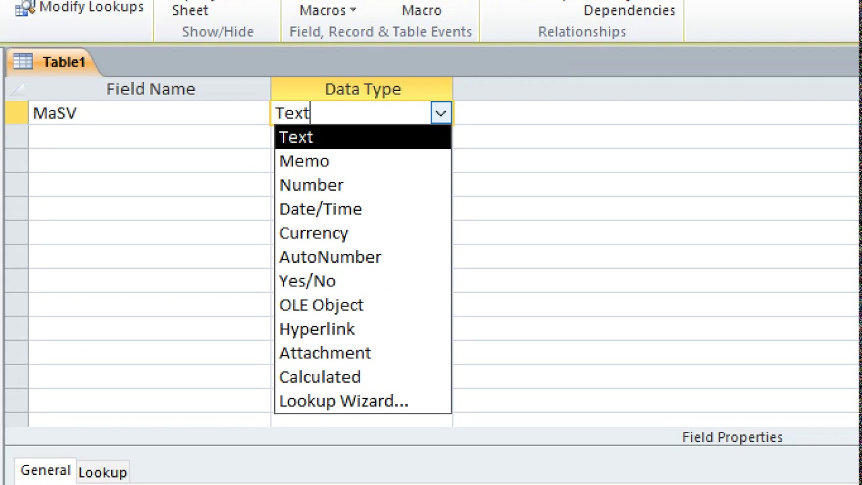Select the MaSV row selector
862x485 pixels.
[17, 113]
